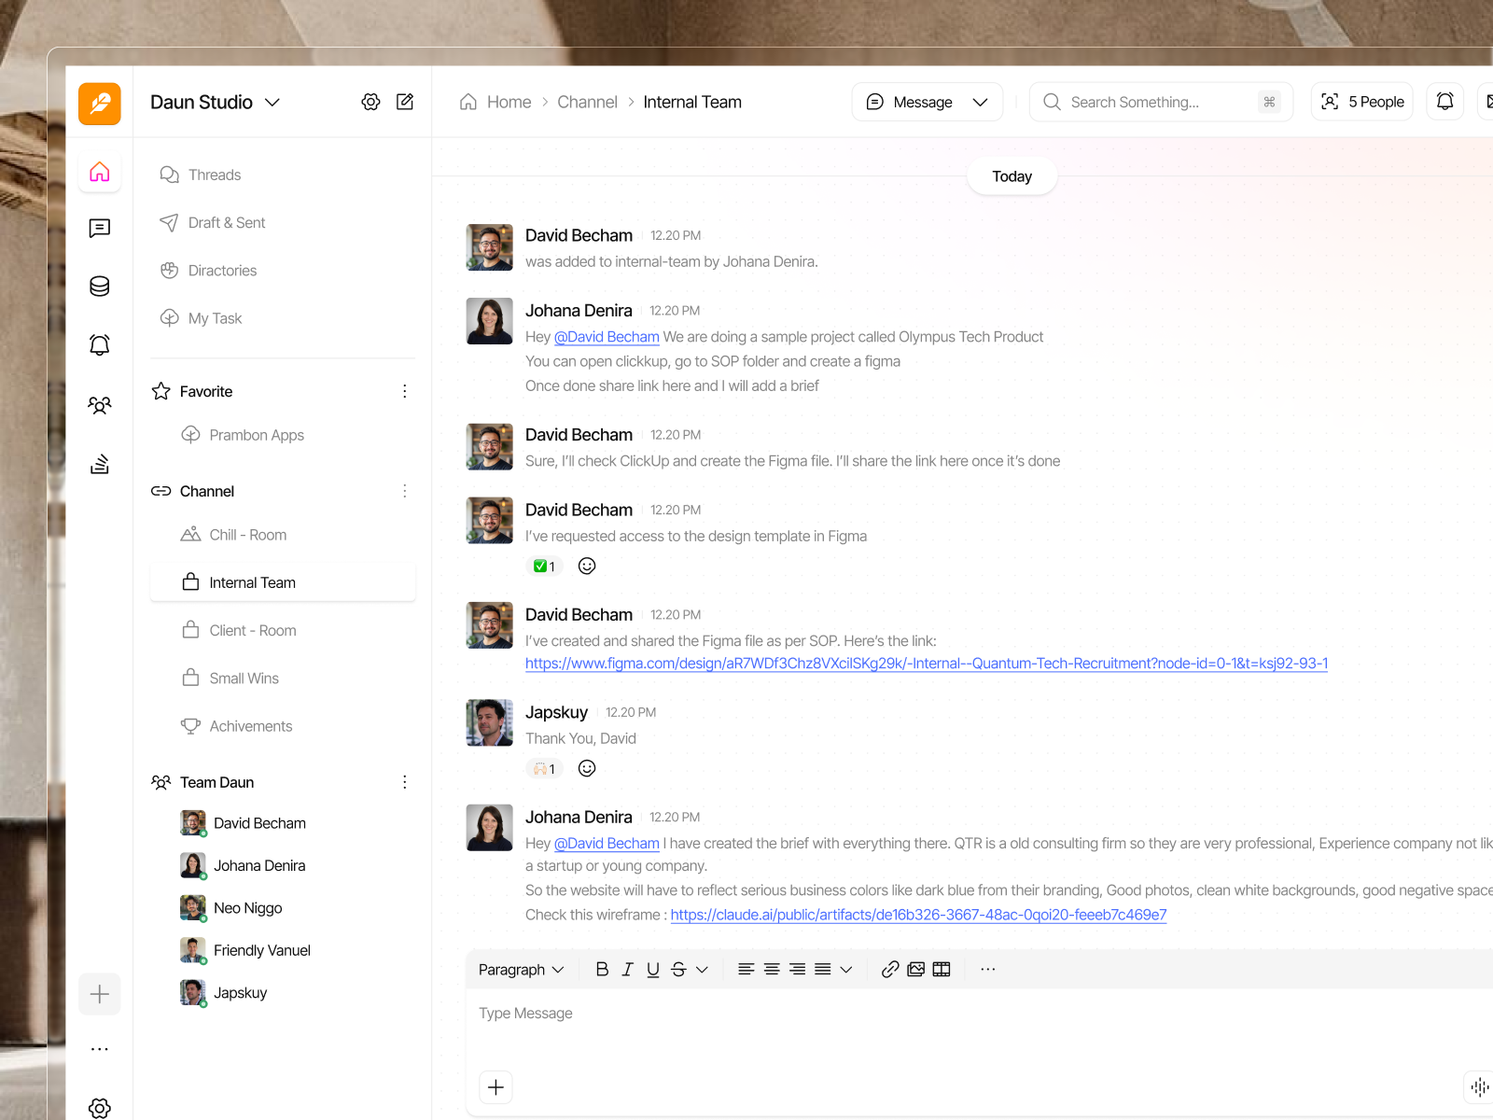Open the chat messages icon in left rail
1493x1120 pixels.
(100, 229)
